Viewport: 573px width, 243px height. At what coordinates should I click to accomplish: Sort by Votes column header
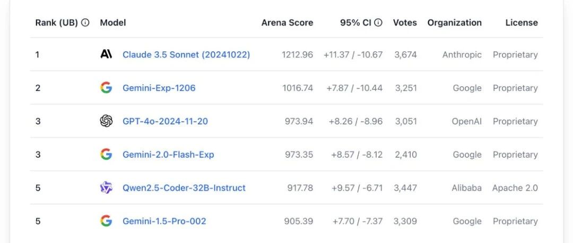405,23
